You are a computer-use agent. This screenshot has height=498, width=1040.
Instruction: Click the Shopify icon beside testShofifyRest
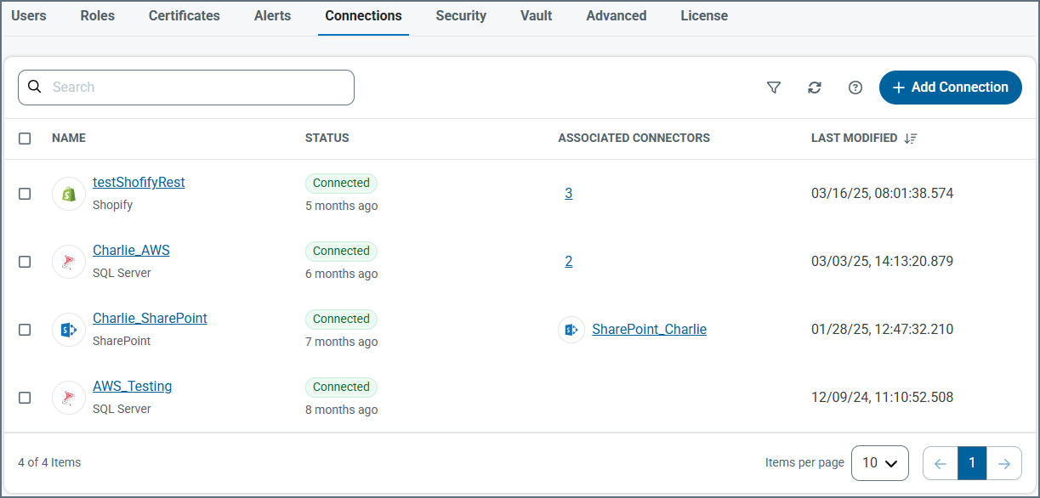point(69,194)
